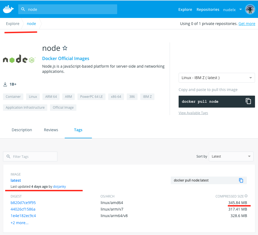Viewport: 258px width, 235px height.
Task: Click the linux/amd64 architecture entry
Action: pyautogui.click(x=112, y=203)
